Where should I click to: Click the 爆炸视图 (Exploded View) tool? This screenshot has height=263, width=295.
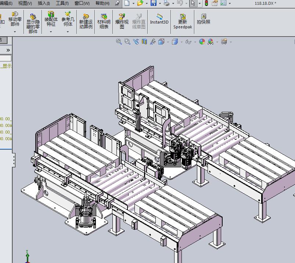point(122,21)
